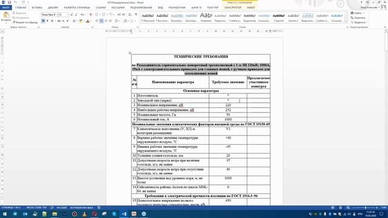Click the table move handle above the table
The height and width of the screenshot is (218, 388).
point(130,53)
